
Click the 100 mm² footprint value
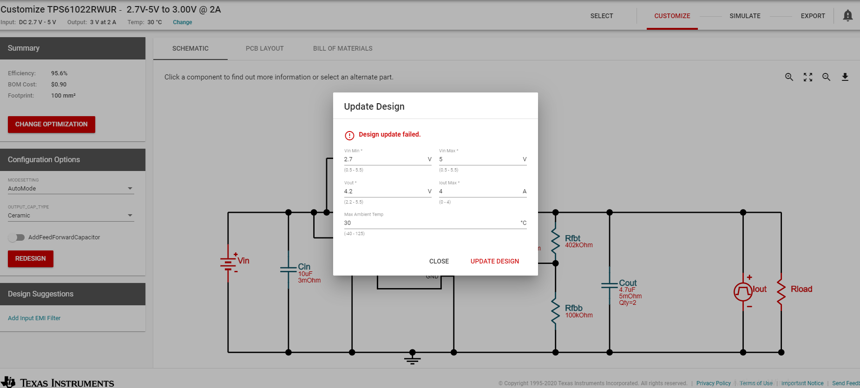click(63, 96)
